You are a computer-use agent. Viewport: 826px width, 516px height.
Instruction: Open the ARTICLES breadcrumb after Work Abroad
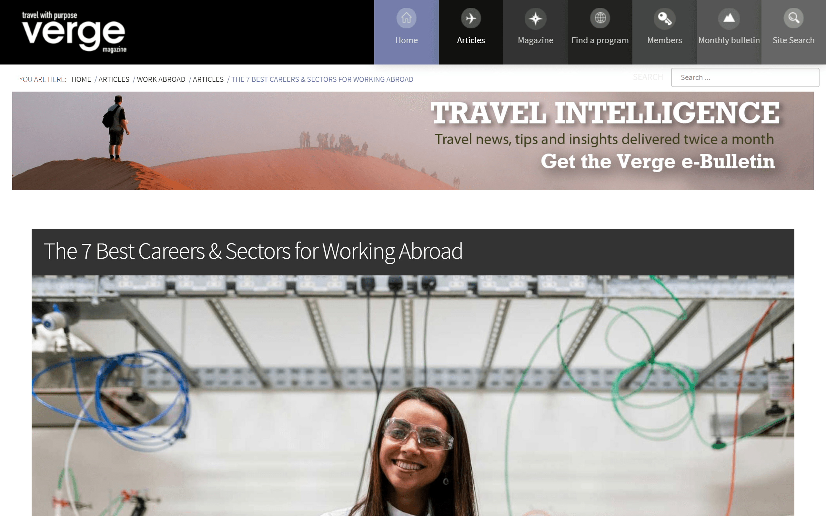[208, 79]
